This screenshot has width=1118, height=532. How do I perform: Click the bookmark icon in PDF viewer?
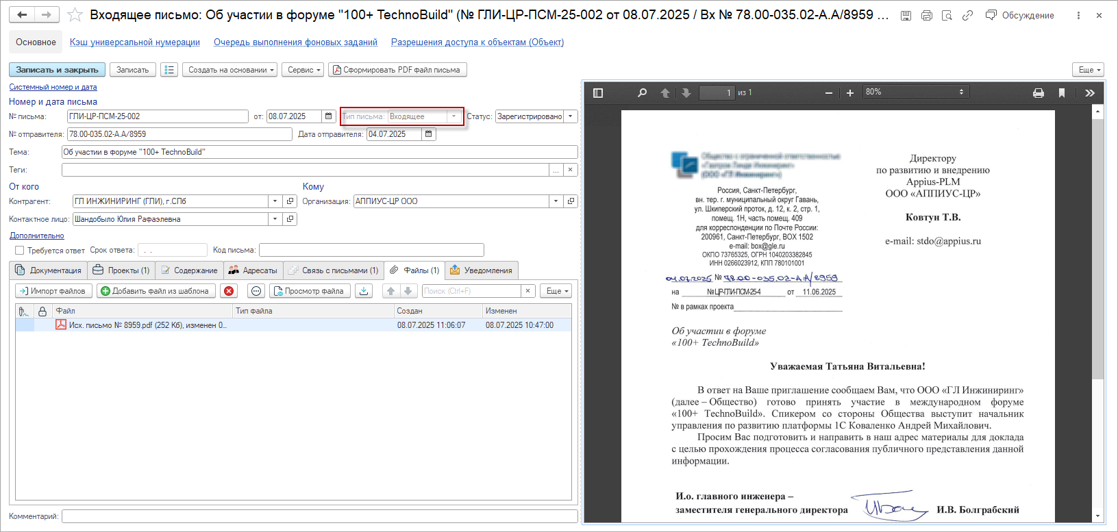point(1062,93)
